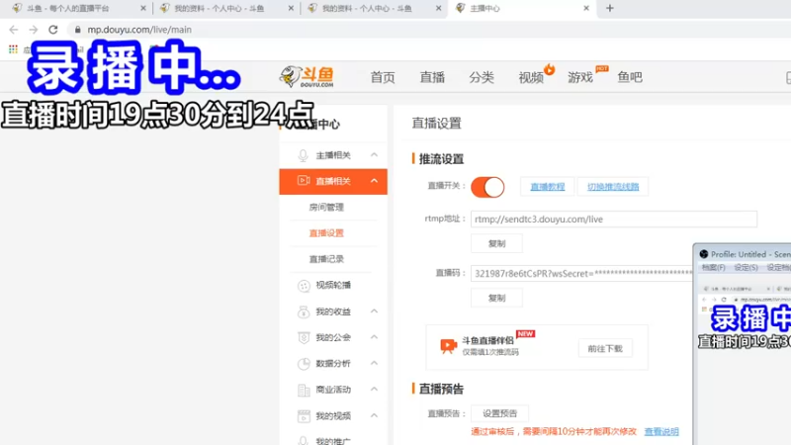Click money bag icon beside 我的收益
The image size is (791, 445).
point(304,311)
